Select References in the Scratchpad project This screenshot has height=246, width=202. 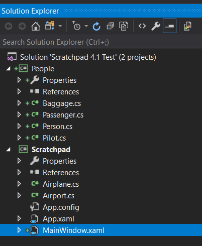(x=61, y=173)
